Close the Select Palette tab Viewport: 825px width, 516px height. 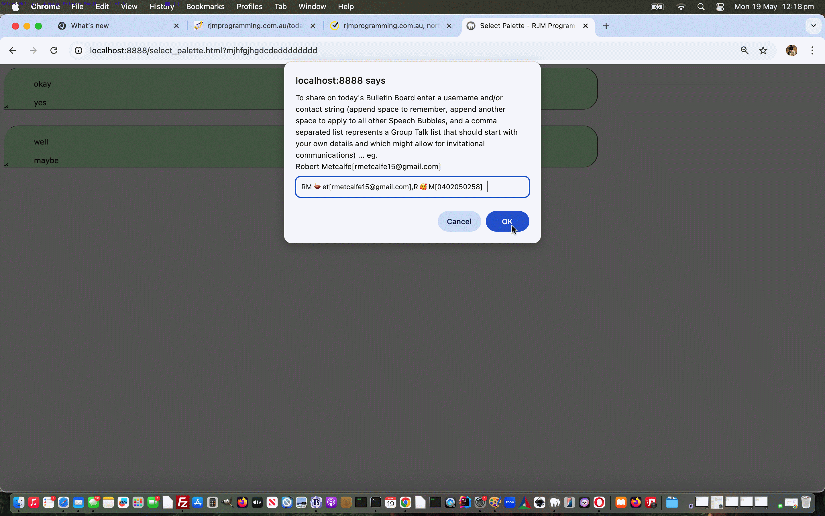pos(585,26)
